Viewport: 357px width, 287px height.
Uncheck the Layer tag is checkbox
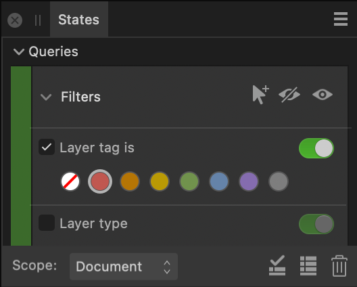click(47, 147)
